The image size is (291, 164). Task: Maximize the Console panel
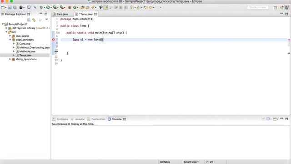pos(286,119)
